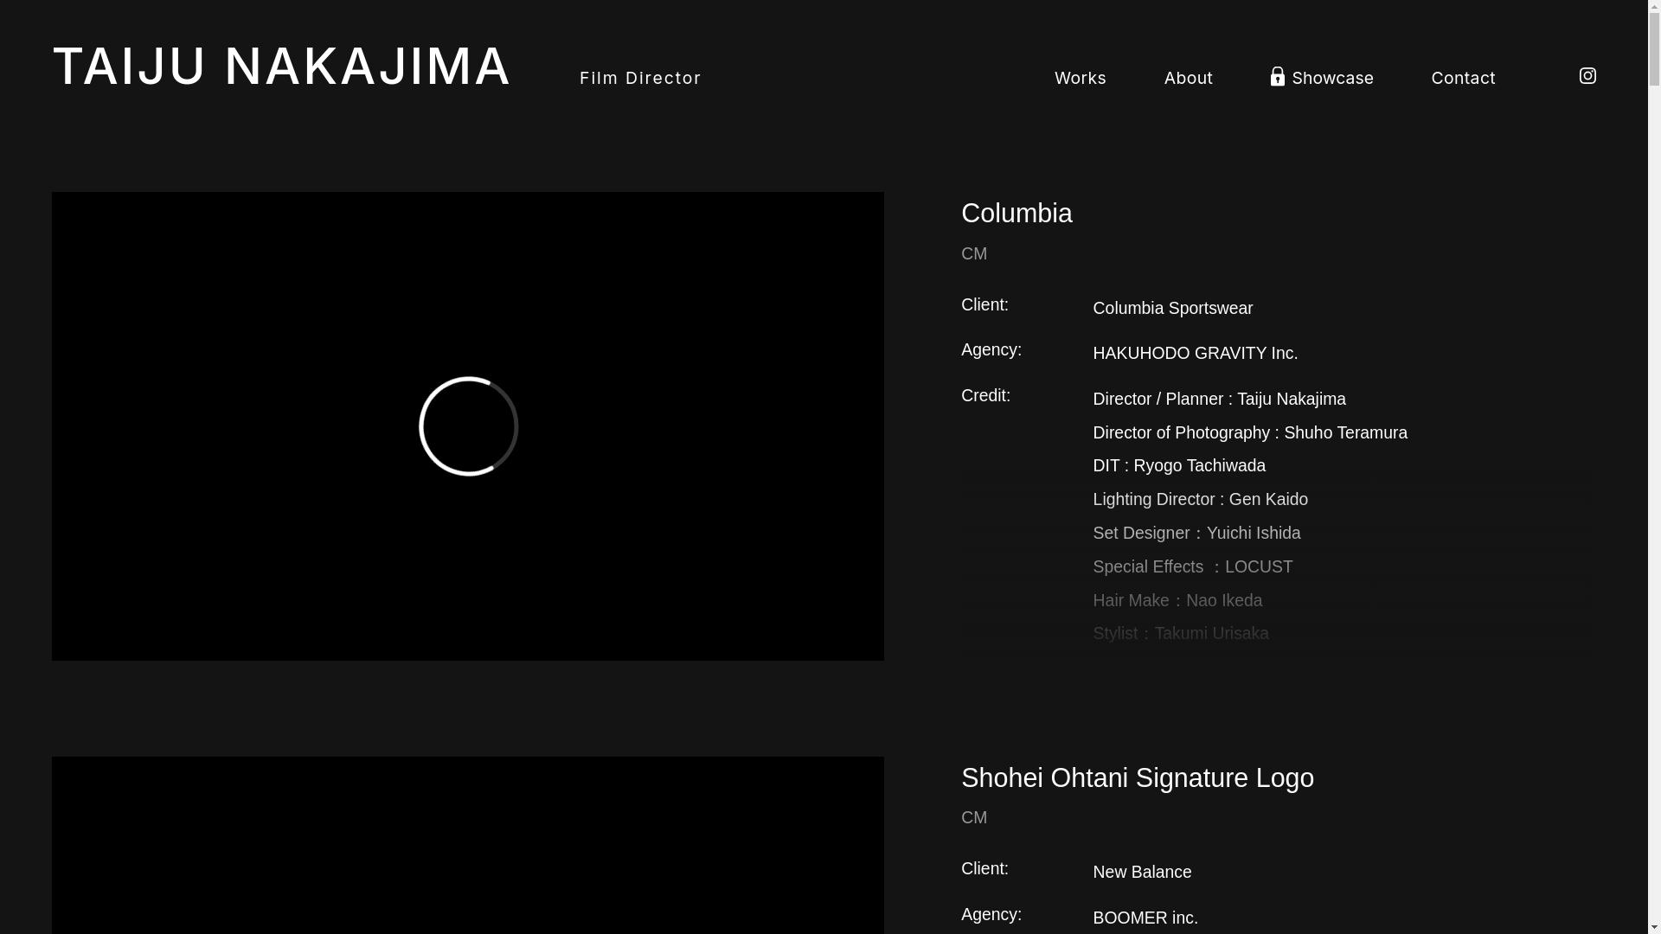Click the New Balance client text
1661x934 pixels.
(1142, 872)
